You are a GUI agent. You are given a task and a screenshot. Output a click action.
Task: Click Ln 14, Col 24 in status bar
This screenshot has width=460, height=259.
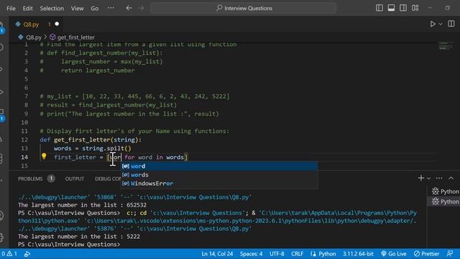pyautogui.click(x=217, y=254)
